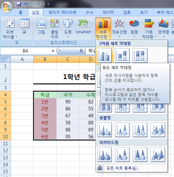Open the Name Box dropdown arrow
Screen dimensions: 174x177
[x=53, y=51]
